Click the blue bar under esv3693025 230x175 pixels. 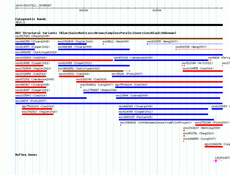pos(166,120)
